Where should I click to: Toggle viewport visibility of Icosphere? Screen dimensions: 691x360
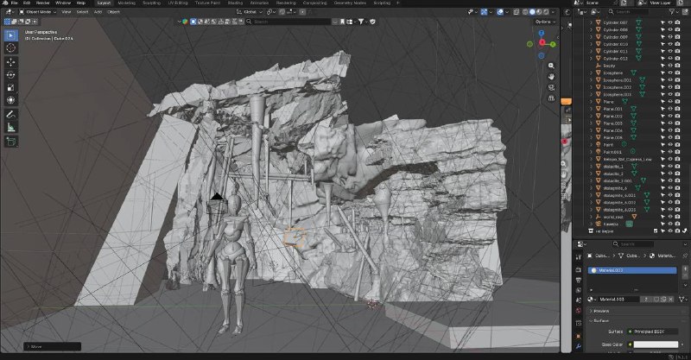pos(670,73)
